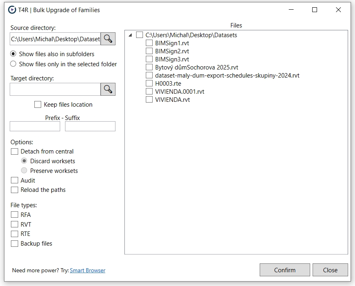Select 'Show files also in subfolders' option

[x=13, y=54]
